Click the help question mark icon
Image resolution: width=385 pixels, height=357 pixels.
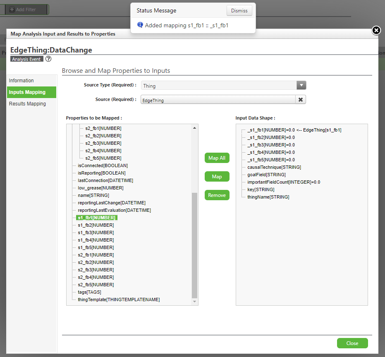[48, 59]
